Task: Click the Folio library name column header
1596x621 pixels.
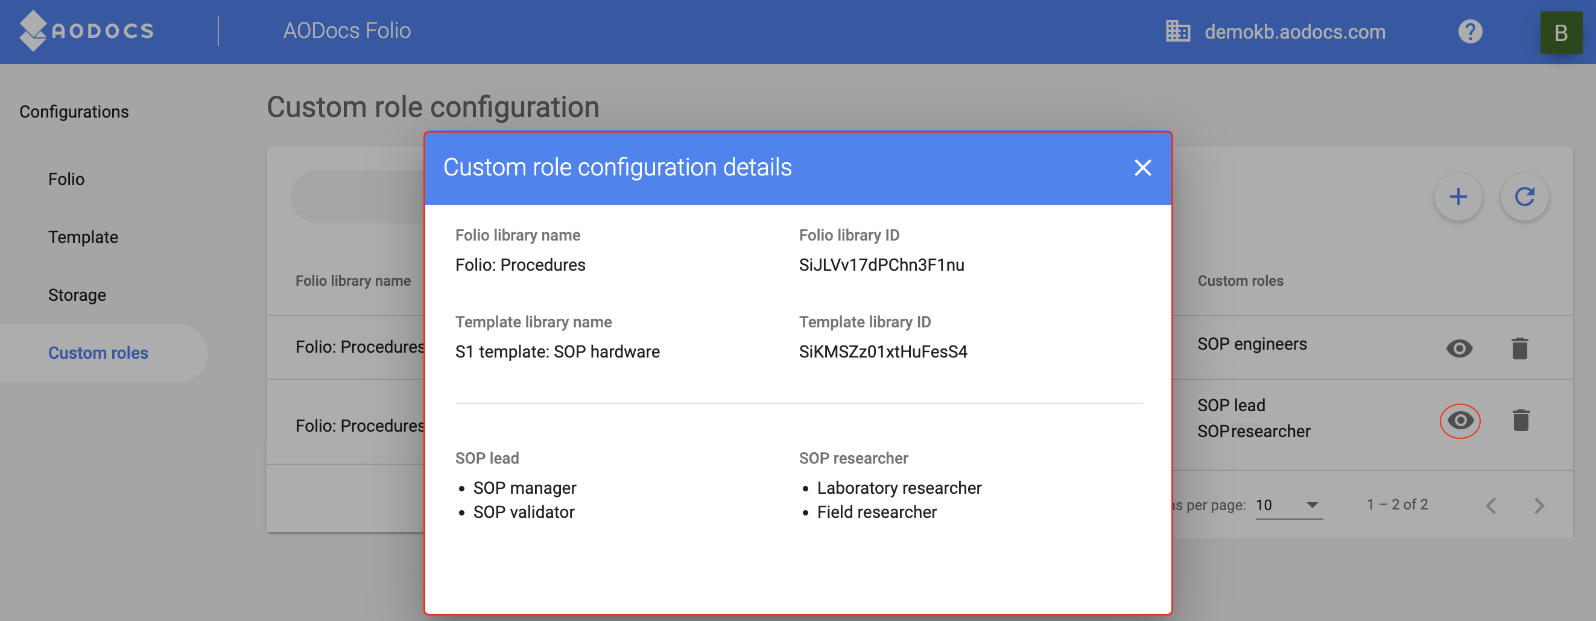Action: click(x=352, y=281)
